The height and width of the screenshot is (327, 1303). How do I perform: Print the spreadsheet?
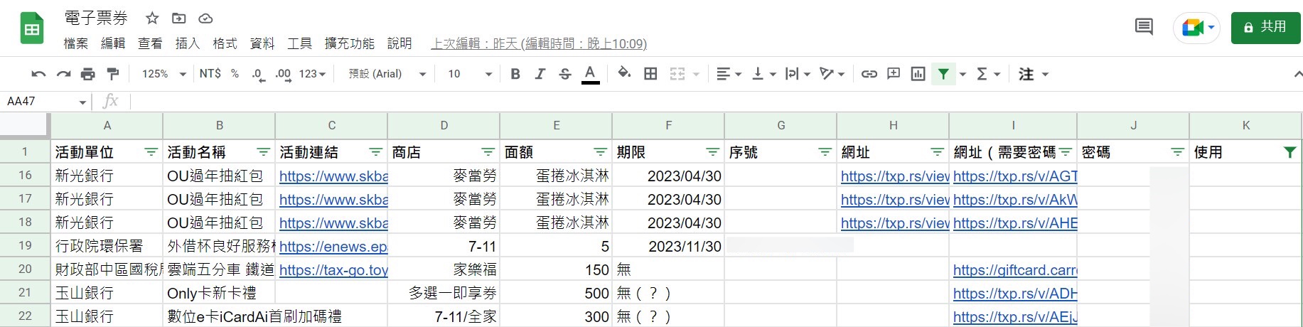pyautogui.click(x=87, y=74)
